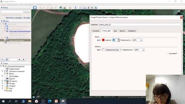This screenshot has width=185, height=104.
Task: Click move up arrow button below Places
Action: (x=19, y=60)
